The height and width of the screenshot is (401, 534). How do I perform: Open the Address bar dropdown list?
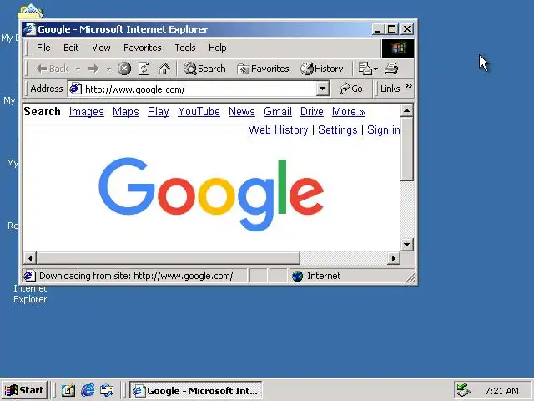pos(322,89)
